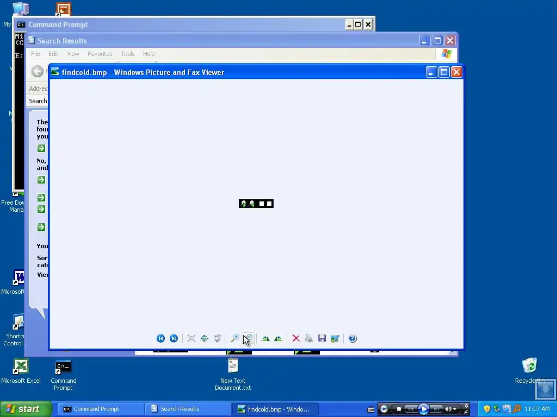
Task: Open Tools menu in Search Results
Action: pos(127,54)
